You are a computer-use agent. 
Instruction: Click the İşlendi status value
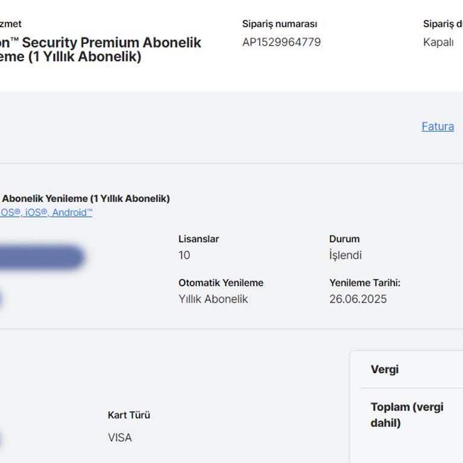pyautogui.click(x=345, y=255)
